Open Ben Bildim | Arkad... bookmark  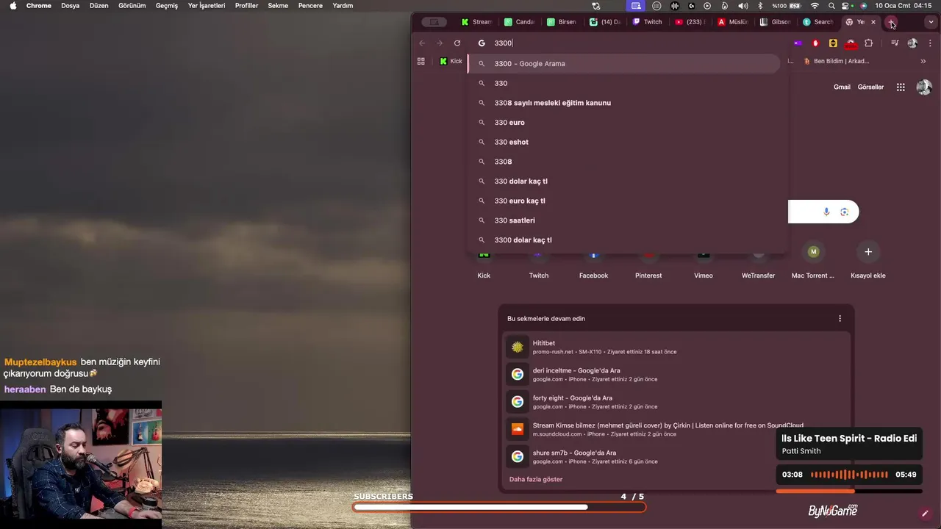click(x=836, y=61)
